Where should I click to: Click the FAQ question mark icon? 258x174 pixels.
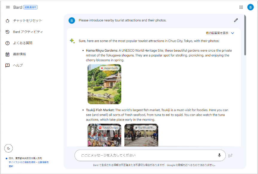click(x=7, y=43)
